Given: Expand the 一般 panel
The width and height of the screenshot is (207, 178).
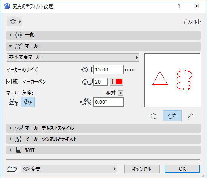Looking at the screenshot, I should (103, 35).
